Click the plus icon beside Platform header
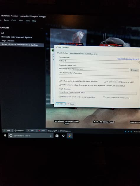The width and height of the screenshot is (140, 186). 42,29
